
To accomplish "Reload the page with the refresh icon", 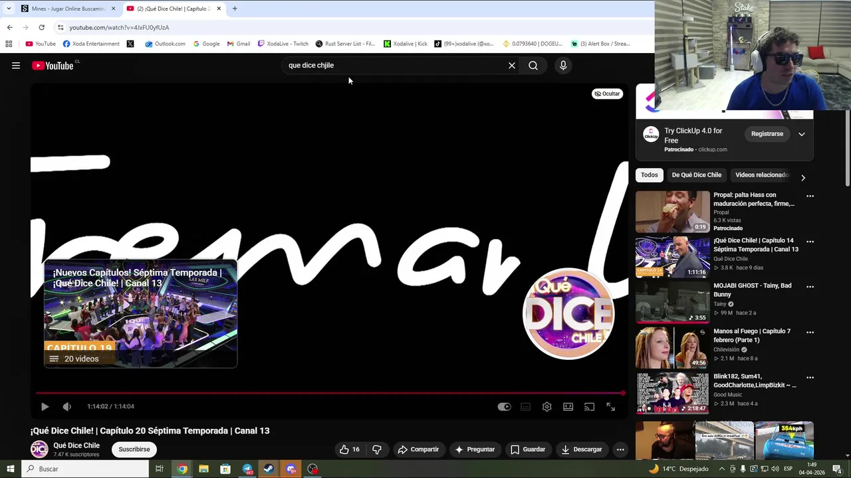I will click(x=41, y=27).
